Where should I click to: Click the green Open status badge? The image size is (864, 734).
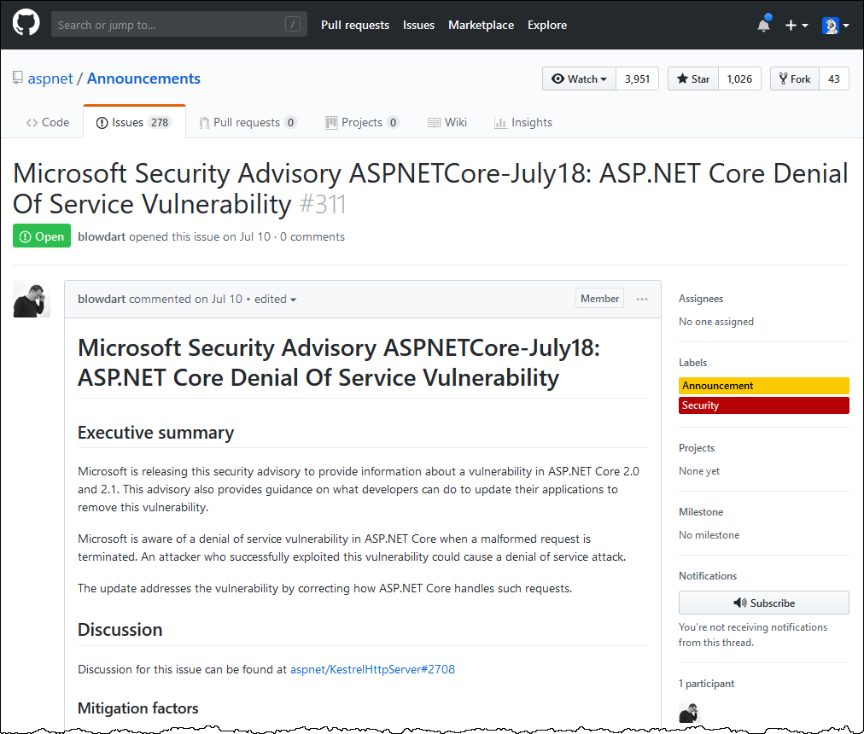[42, 236]
